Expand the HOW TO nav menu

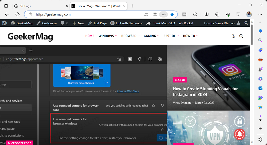coord(191,36)
